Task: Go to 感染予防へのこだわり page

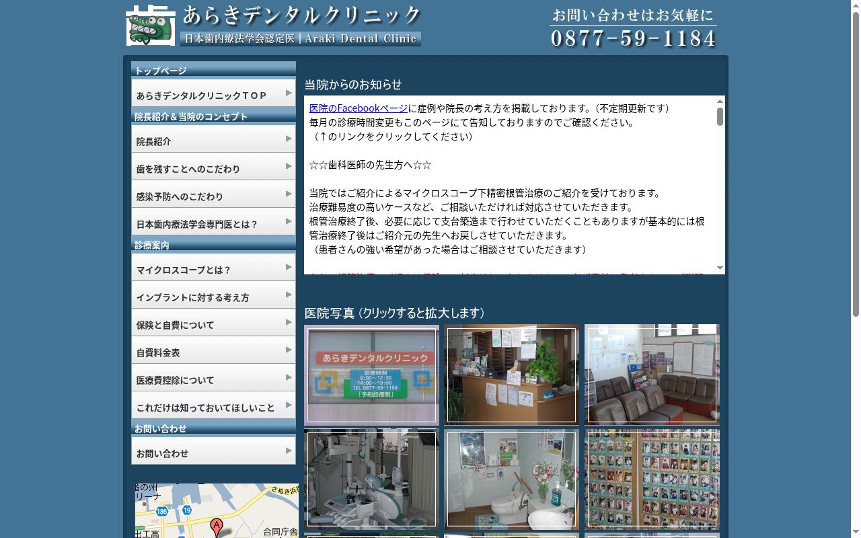Action: click(x=213, y=194)
